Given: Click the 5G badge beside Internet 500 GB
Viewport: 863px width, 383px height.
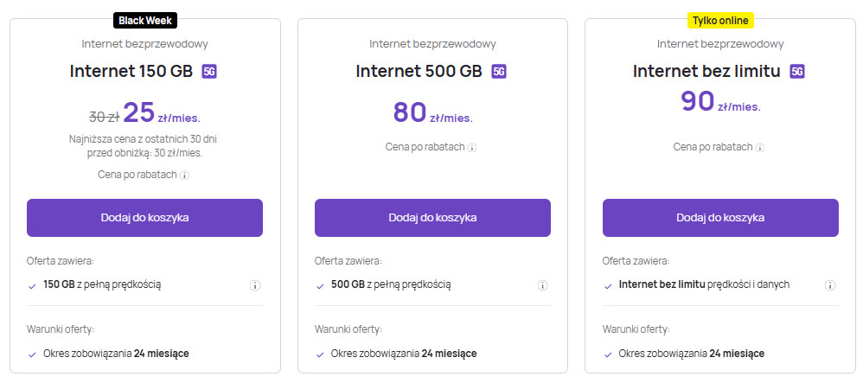Looking at the screenshot, I should tap(499, 71).
